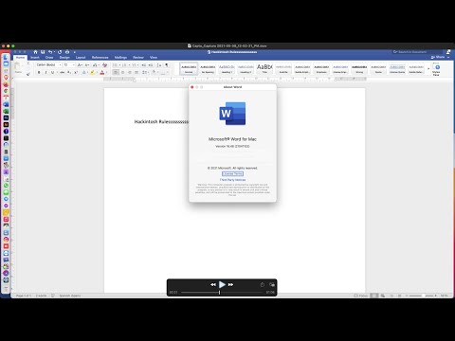Open the font name combo box
The height and width of the screenshot is (341, 455).
pos(48,64)
